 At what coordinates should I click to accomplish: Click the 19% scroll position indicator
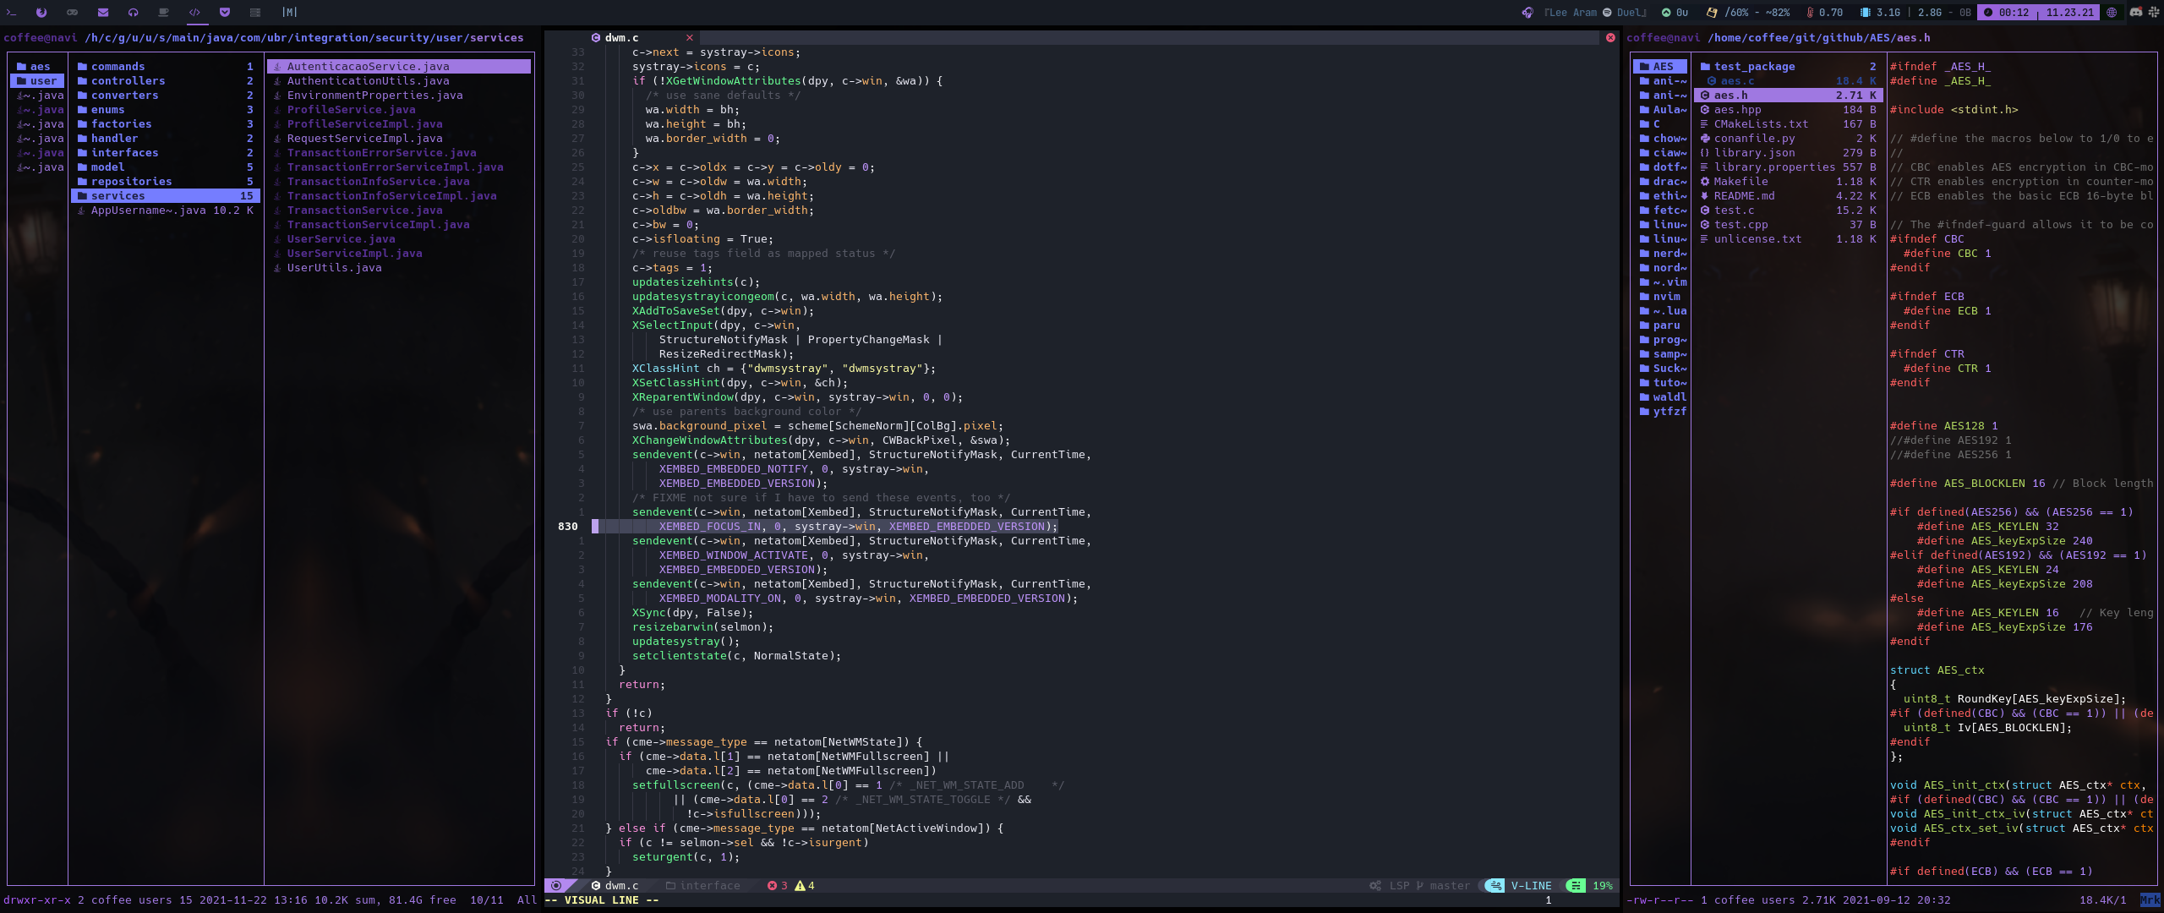coord(1601,885)
